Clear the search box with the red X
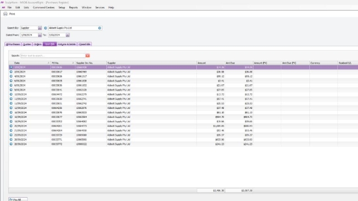 tap(88, 56)
